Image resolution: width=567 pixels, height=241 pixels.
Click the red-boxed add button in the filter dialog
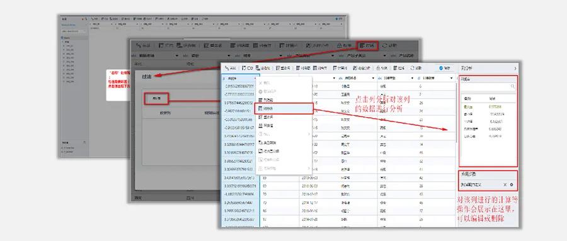pyautogui.click(x=156, y=99)
